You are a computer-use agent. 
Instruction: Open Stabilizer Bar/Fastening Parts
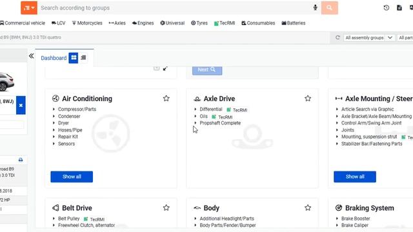tap(372, 144)
